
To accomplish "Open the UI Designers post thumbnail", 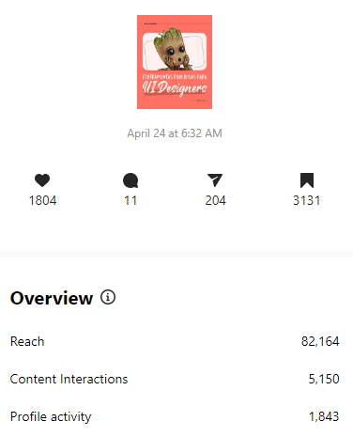I will click(175, 62).
